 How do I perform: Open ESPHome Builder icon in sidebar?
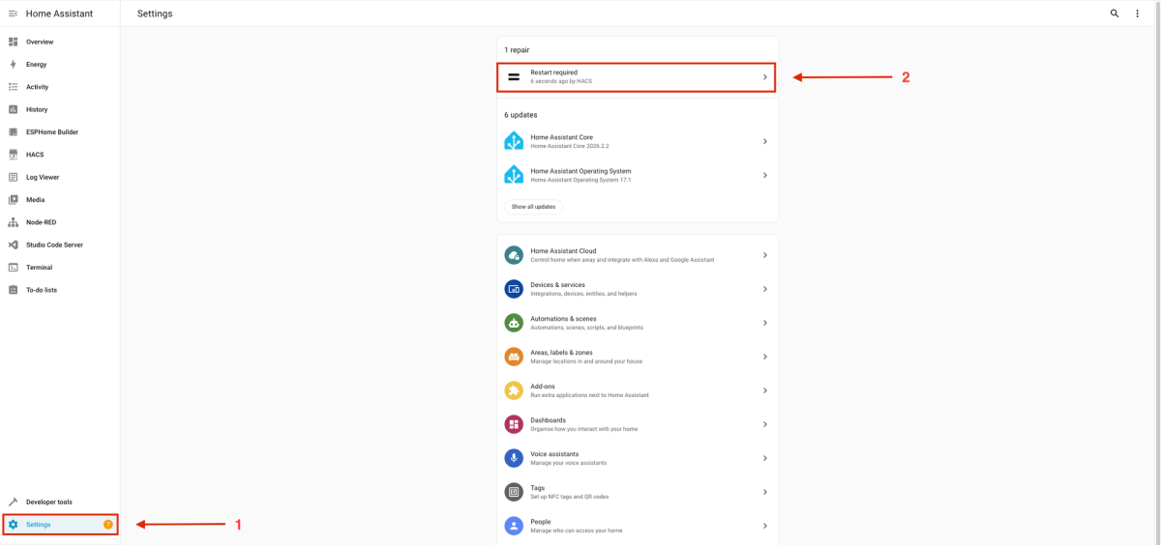click(14, 132)
